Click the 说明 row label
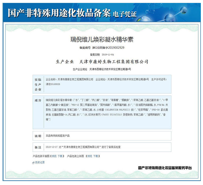This screenshot has height=185, width=203. [x=38, y=136]
